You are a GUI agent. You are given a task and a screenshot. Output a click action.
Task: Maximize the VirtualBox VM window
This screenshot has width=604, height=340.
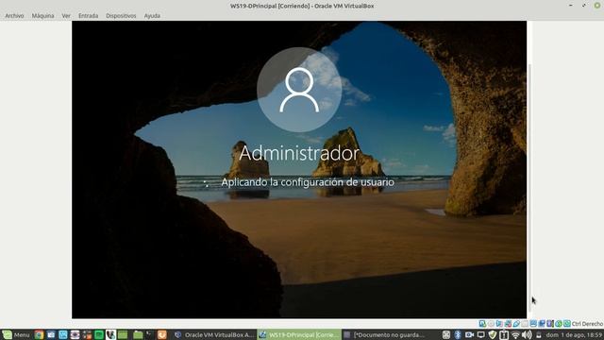(584, 6)
